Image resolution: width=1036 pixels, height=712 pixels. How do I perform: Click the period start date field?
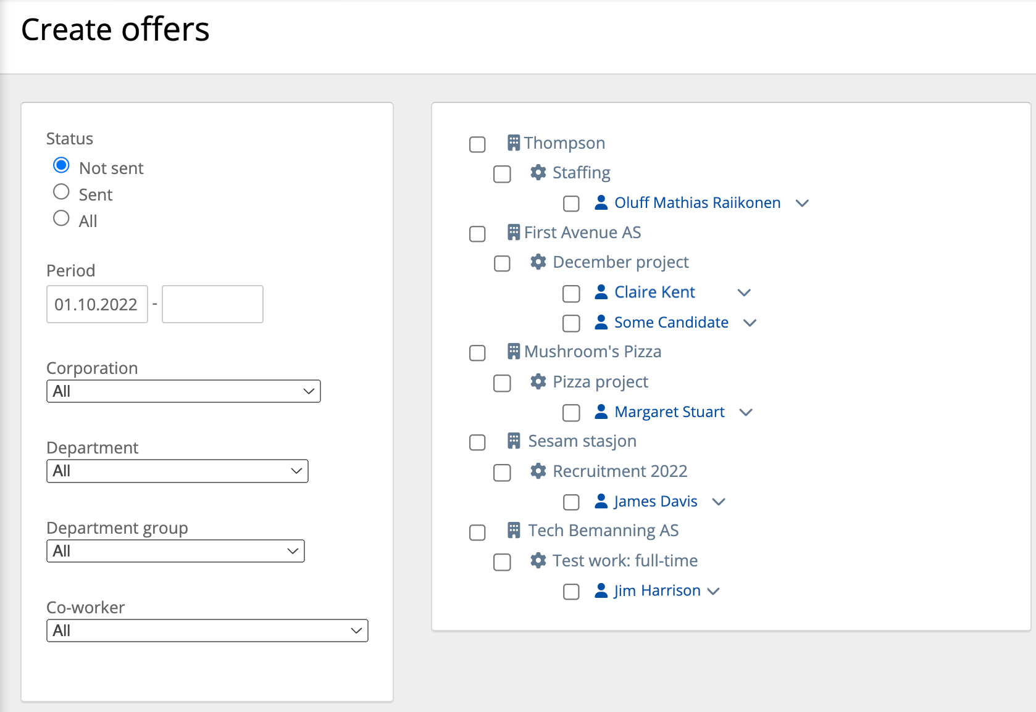(97, 304)
